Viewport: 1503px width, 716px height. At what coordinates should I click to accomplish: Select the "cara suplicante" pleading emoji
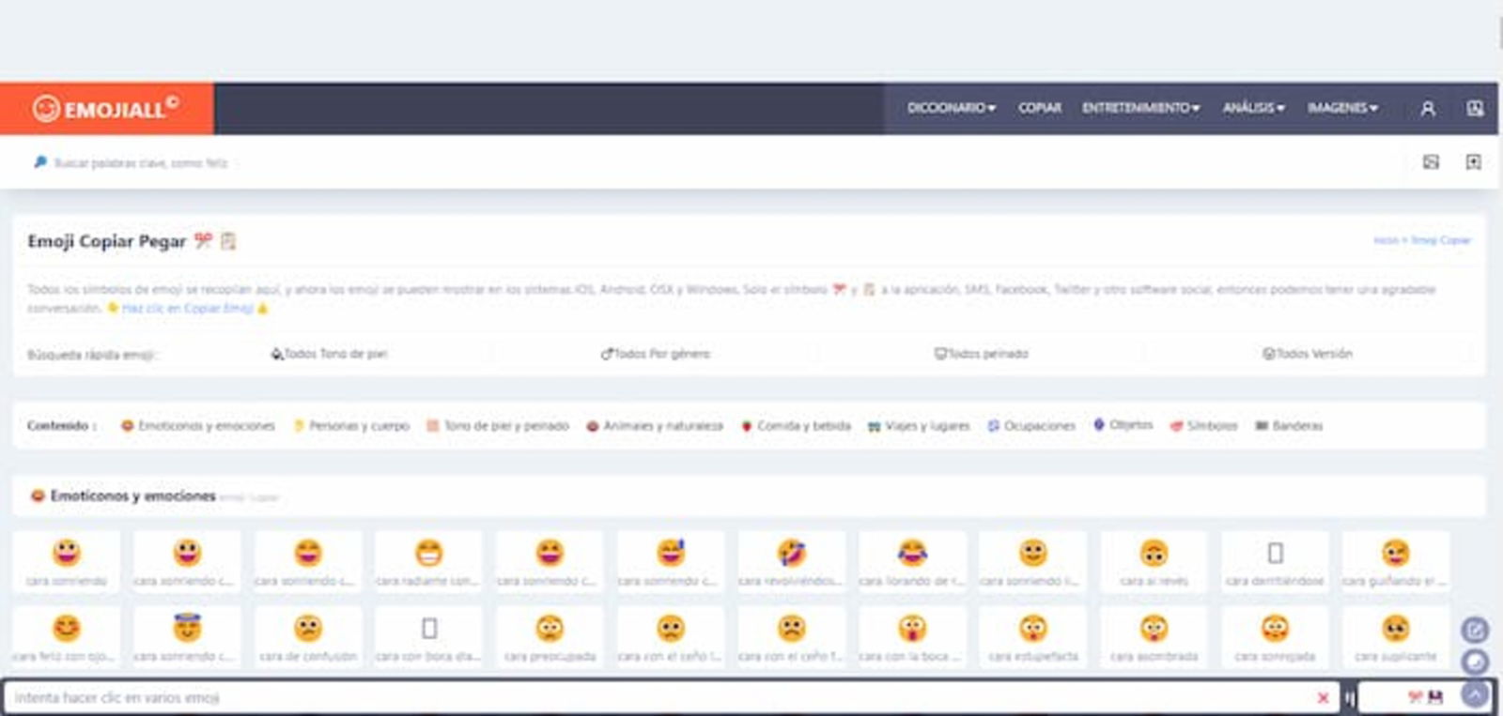[x=1395, y=636]
